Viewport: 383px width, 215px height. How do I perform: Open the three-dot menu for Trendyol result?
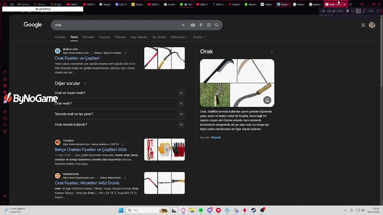(122, 144)
